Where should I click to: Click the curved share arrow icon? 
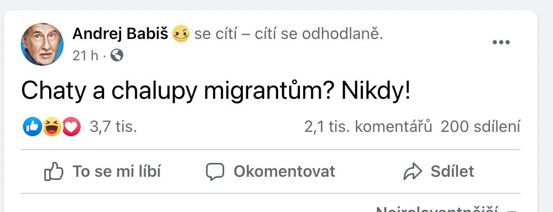pos(413,172)
